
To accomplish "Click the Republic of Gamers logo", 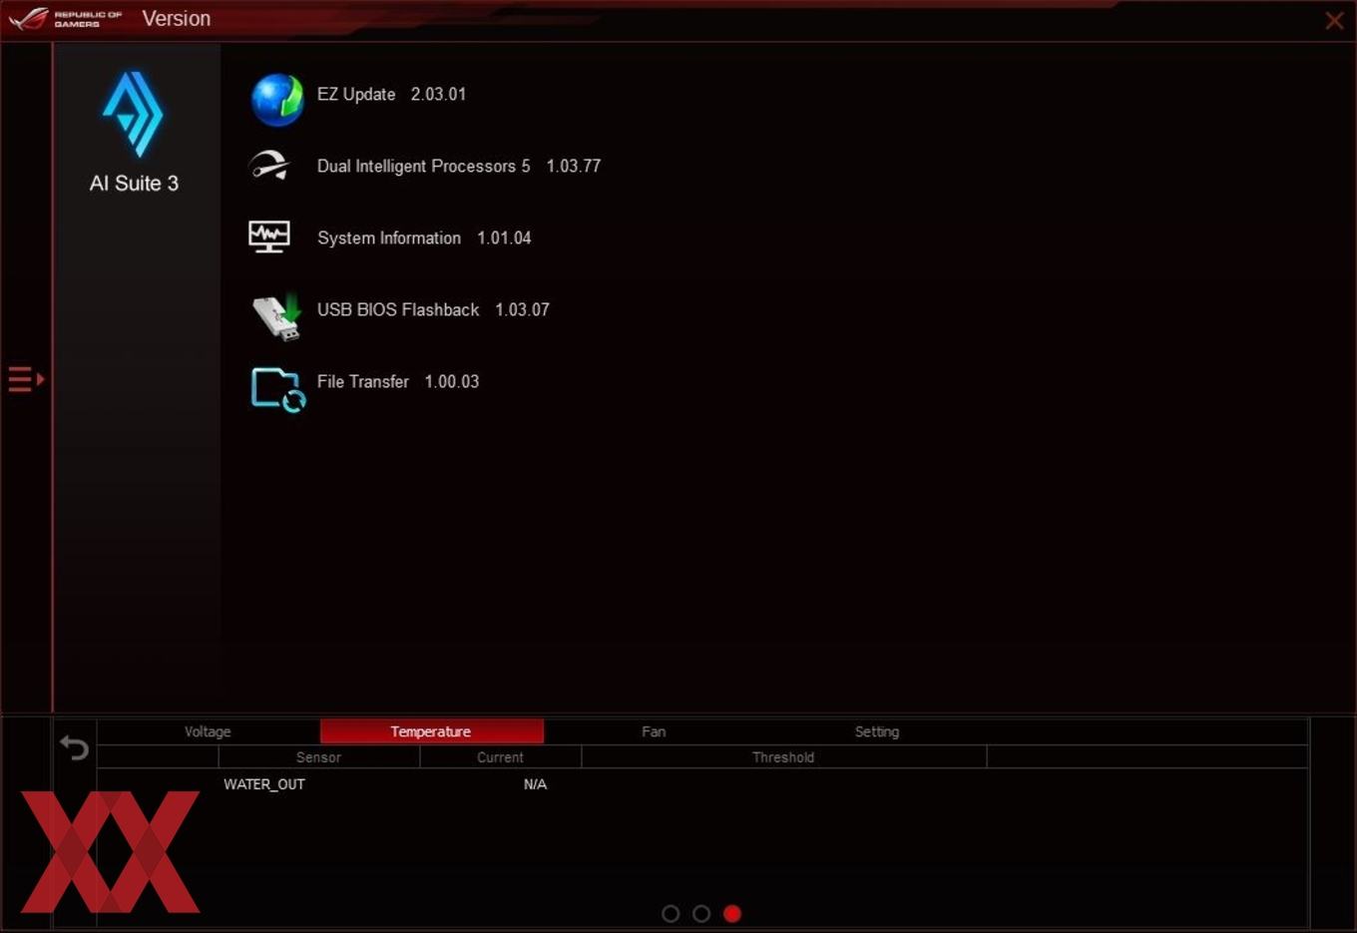I will (66, 18).
